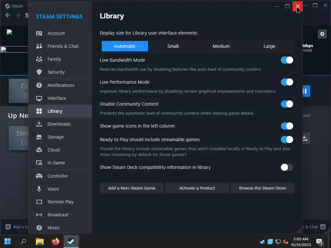Open Remote Play settings label
The width and height of the screenshot is (331, 248).
pyautogui.click(x=60, y=202)
